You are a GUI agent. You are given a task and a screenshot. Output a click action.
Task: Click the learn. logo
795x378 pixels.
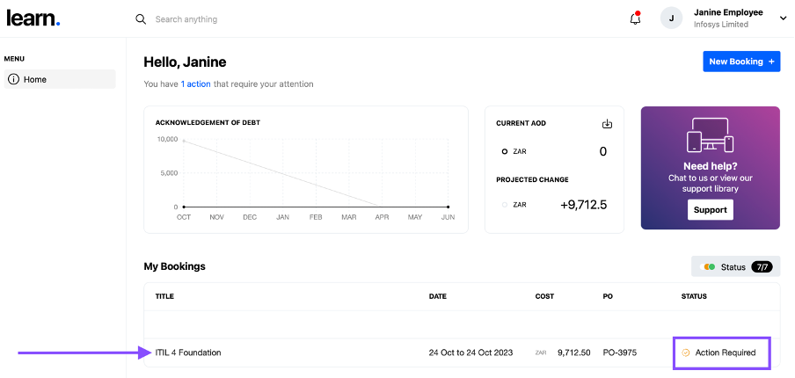(x=33, y=18)
